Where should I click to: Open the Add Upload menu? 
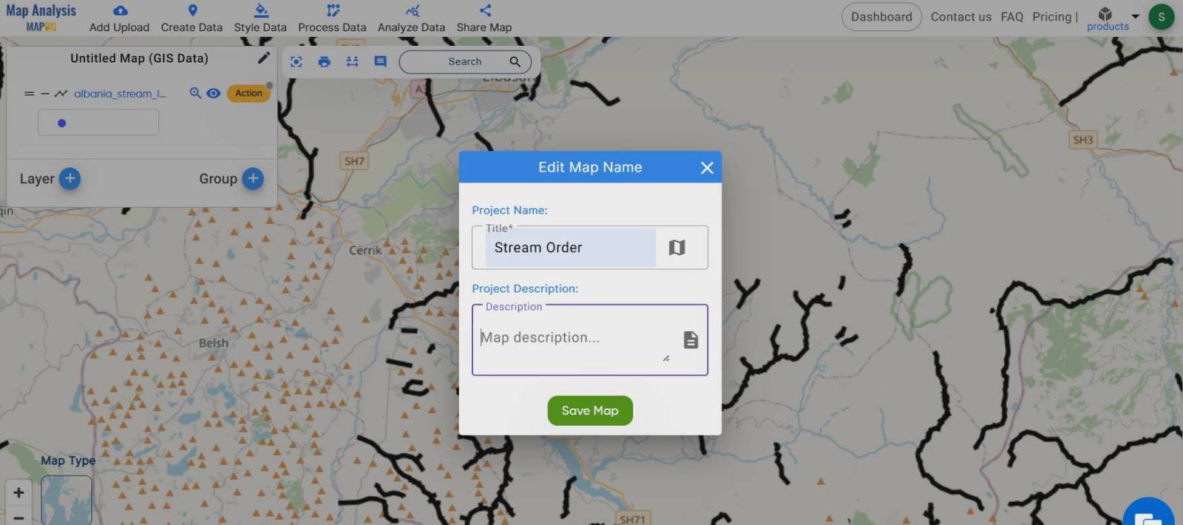pos(119,18)
